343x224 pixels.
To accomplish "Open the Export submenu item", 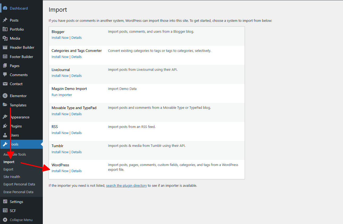I will pyautogui.click(x=8, y=169).
